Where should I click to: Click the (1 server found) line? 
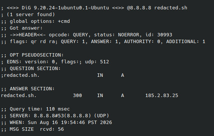tap(31, 15)
